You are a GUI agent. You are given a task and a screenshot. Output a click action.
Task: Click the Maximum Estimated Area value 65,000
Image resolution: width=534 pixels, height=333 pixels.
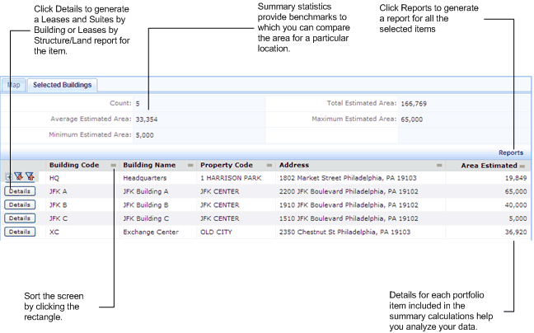pyautogui.click(x=411, y=120)
